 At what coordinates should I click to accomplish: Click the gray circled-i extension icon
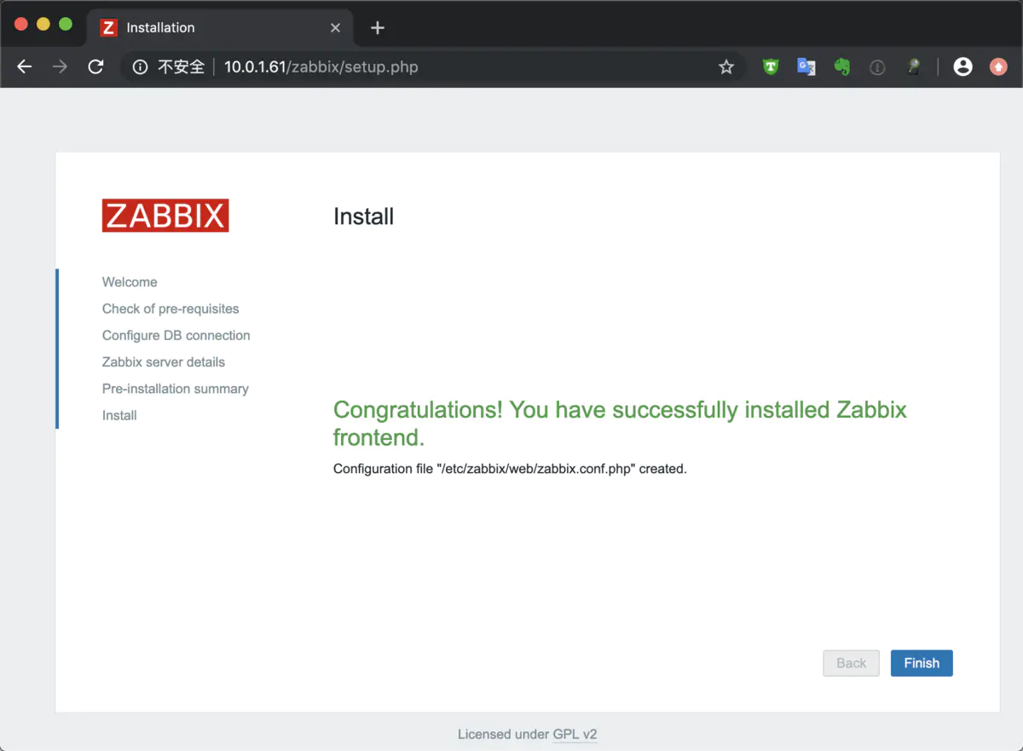(877, 66)
